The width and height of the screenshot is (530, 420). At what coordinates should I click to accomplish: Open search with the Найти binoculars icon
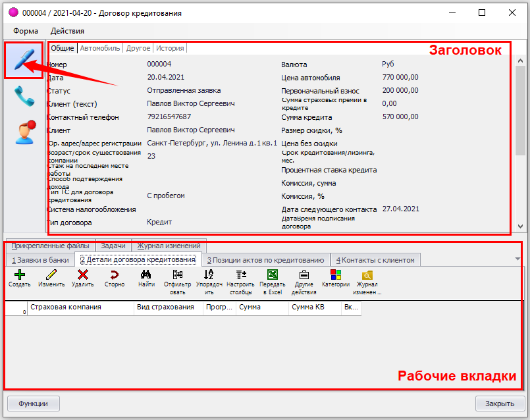pos(146,275)
